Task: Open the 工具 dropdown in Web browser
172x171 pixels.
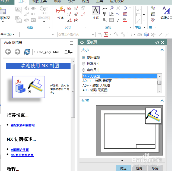Action: pyautogui.click(x=69, y=52)
